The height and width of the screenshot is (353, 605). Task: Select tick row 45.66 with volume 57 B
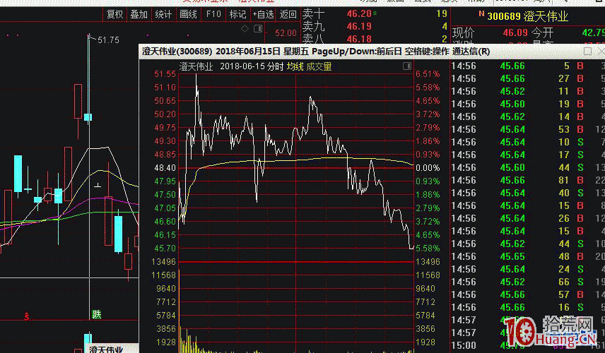click(527, 295)
